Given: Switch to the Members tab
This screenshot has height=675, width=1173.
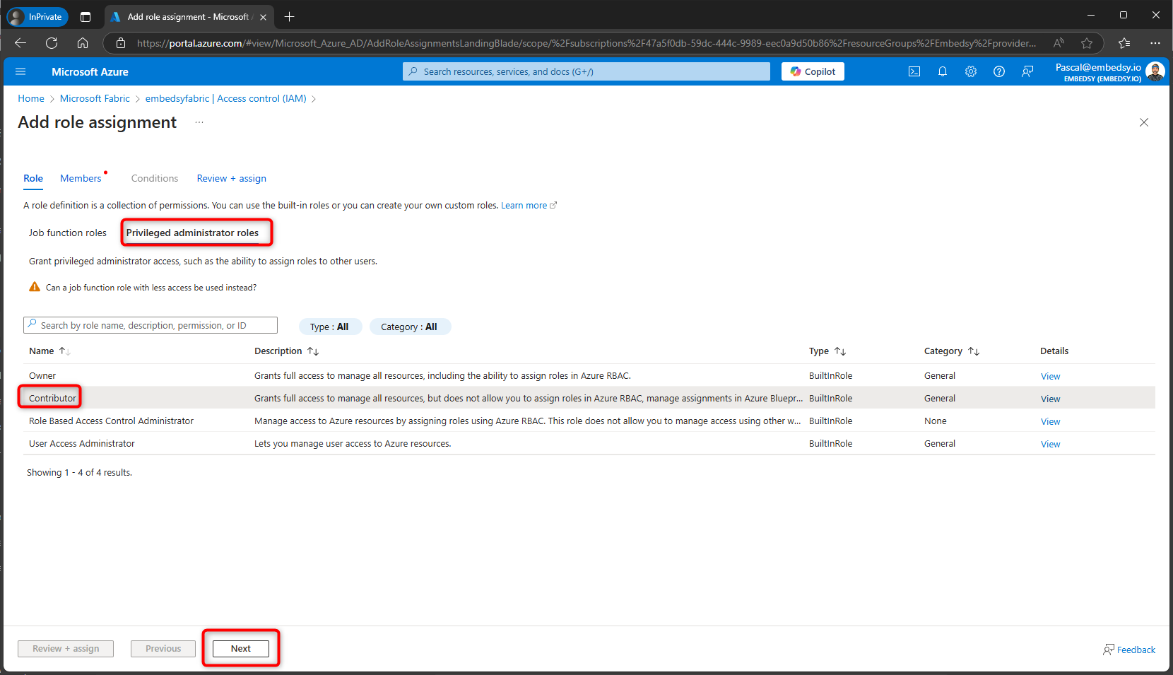Looking at the screenshot, I should coord(80,178).
